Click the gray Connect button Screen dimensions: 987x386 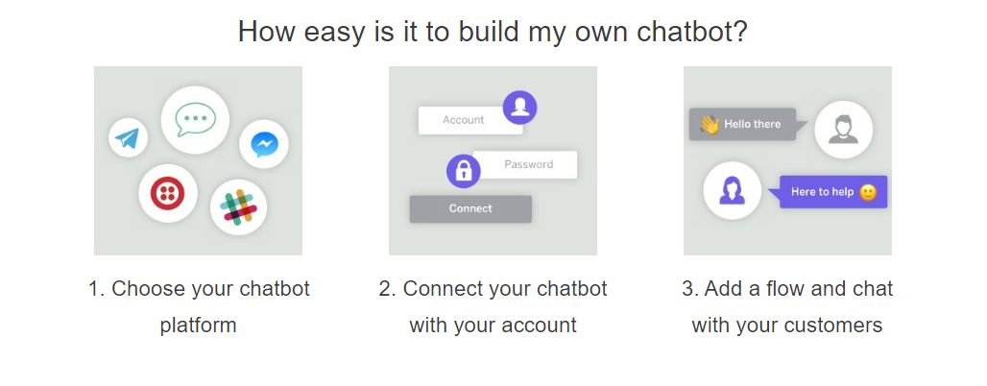tap(470, 208)
